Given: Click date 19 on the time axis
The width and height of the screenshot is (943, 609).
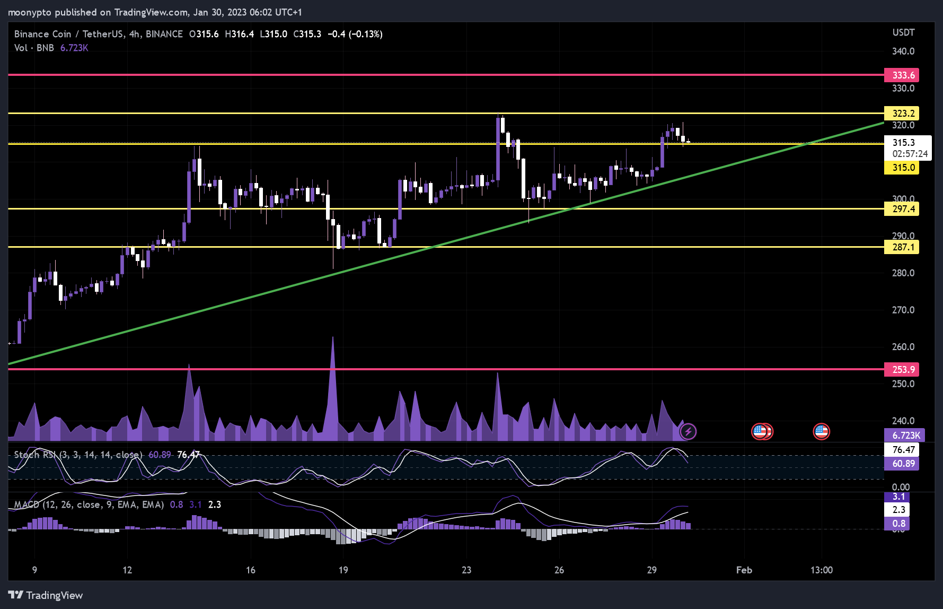Looking at the screenshot, I should 343,570.
